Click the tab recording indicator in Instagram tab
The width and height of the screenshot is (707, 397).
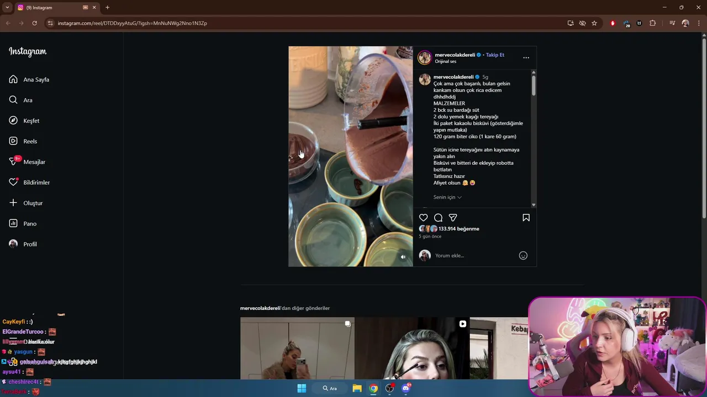(86, 7)
